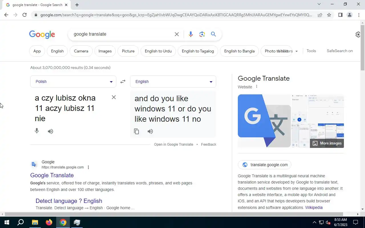Listen to the Polish source text
Image resolution: width=365 pixels, height=228 pixels.
[50, 131]
